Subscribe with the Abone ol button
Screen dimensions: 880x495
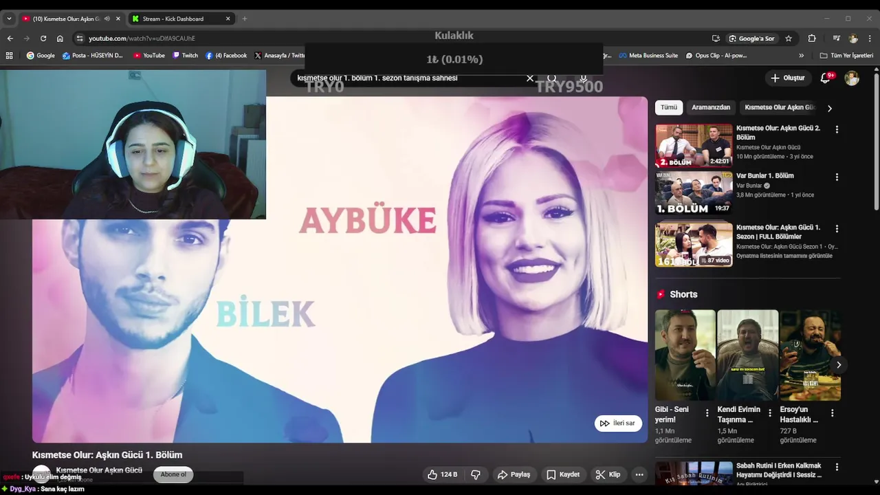[173, 474]
